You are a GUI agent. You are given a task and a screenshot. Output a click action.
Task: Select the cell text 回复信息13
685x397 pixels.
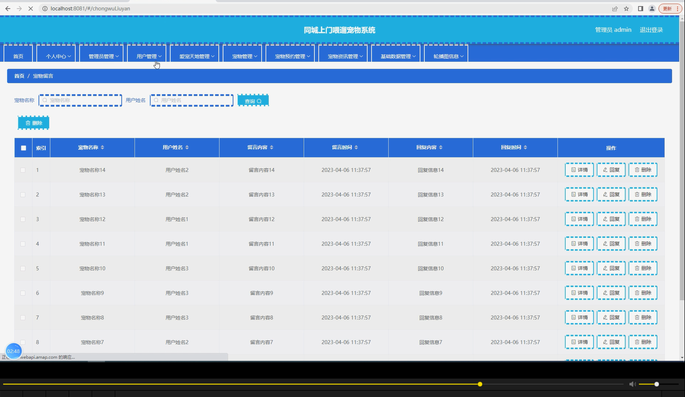(x=431, y=195)
